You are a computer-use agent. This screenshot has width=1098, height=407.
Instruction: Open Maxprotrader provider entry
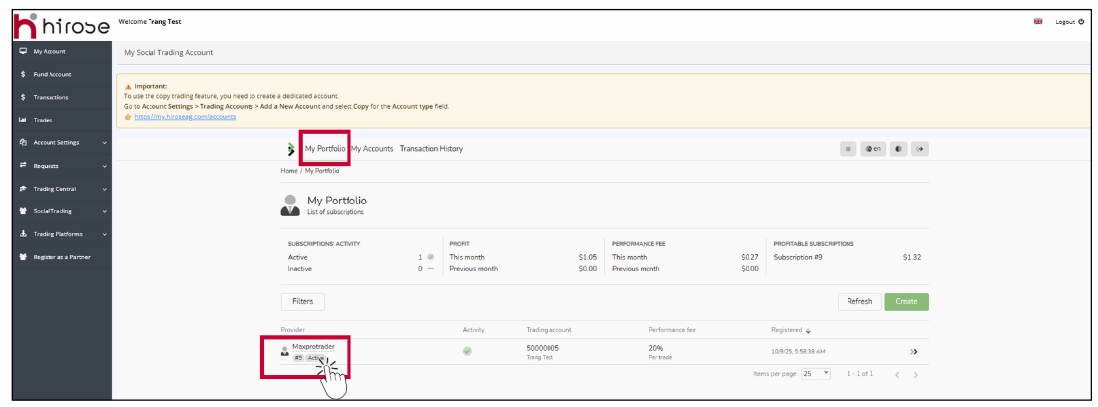click(313, 347)
